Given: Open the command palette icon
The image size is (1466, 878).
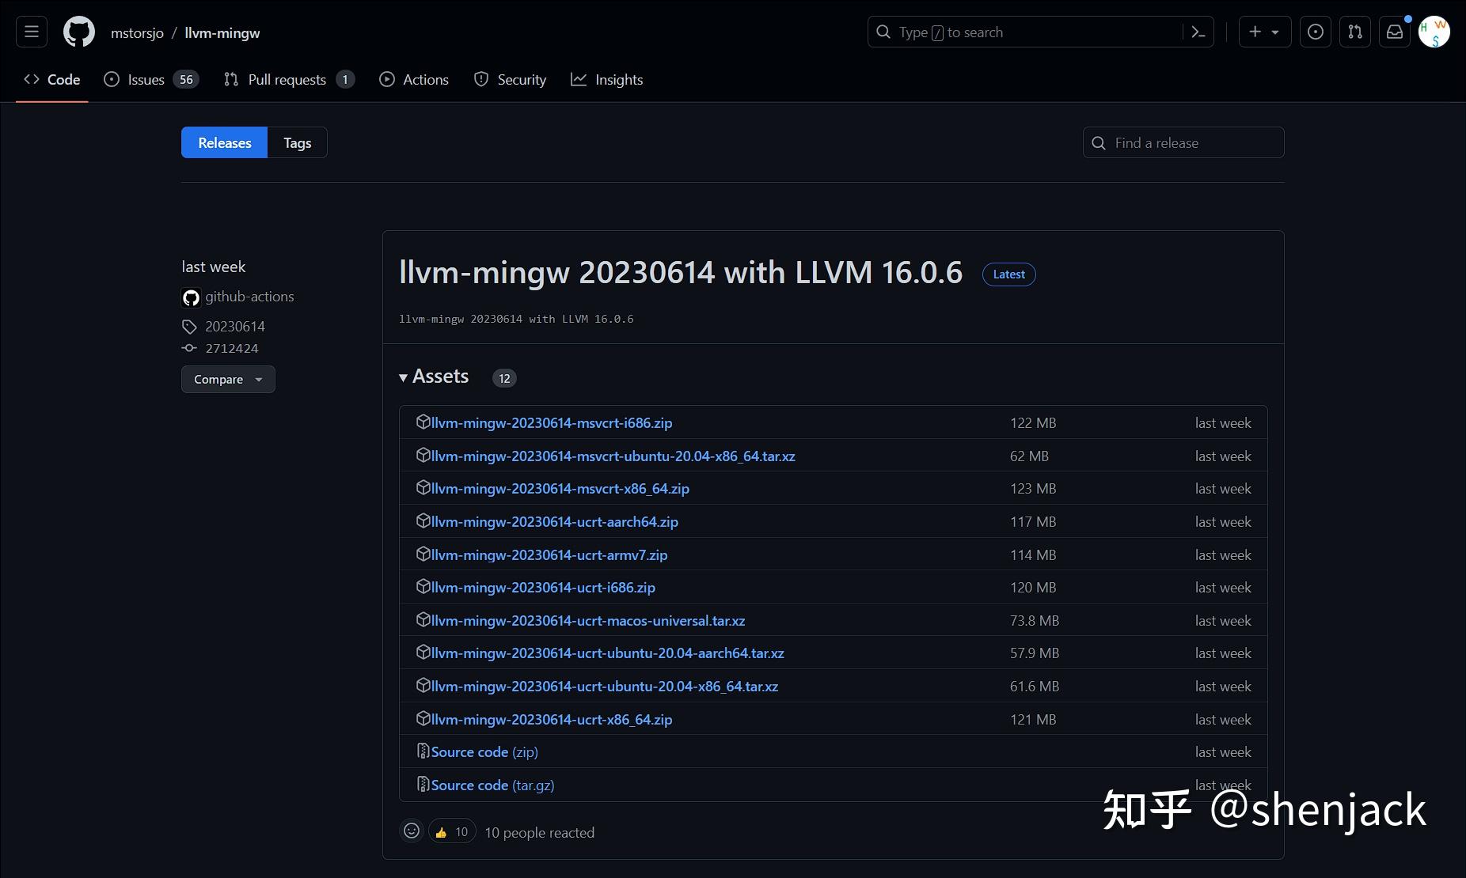Looking at the screenshot, I should [x=1198, y=32].
